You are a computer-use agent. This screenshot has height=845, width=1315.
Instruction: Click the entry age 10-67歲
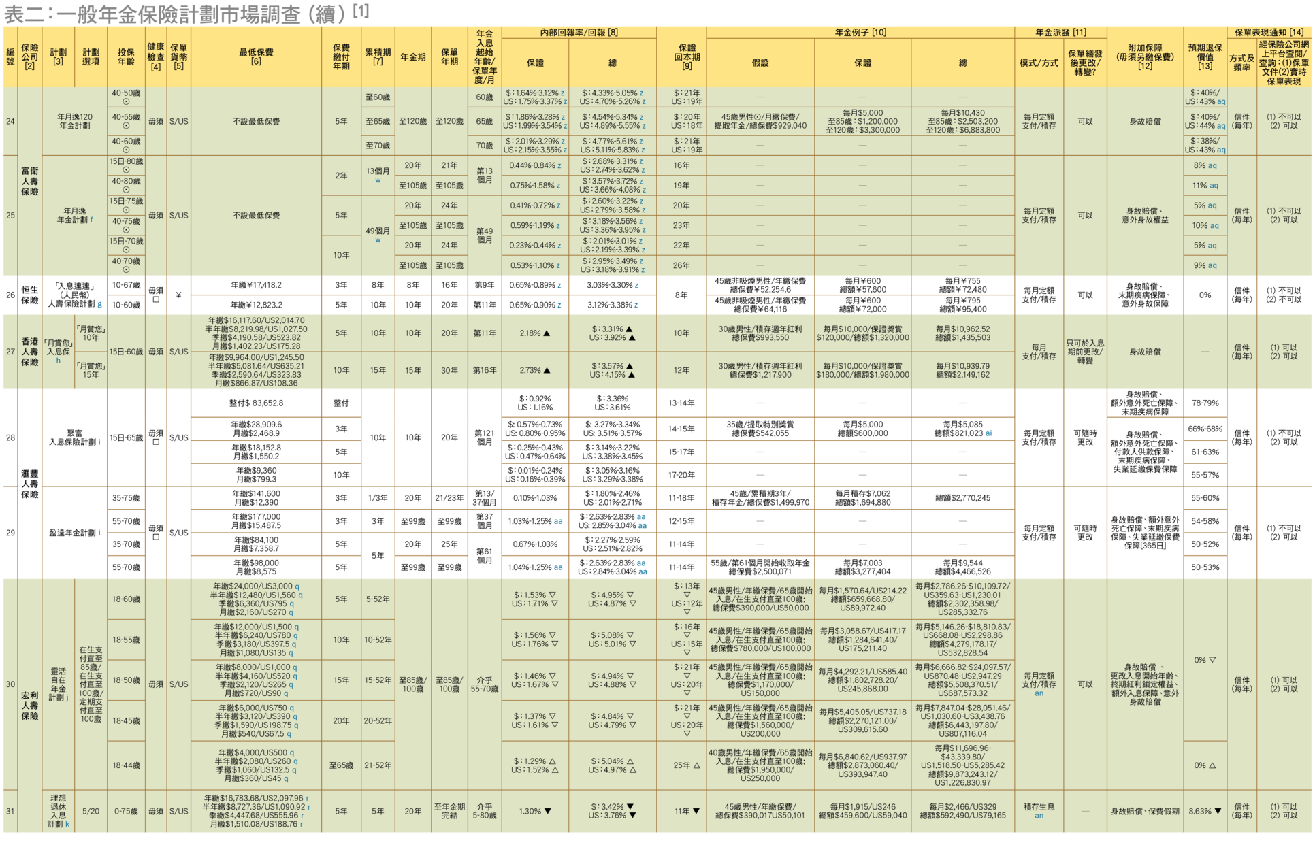(126, 285)
